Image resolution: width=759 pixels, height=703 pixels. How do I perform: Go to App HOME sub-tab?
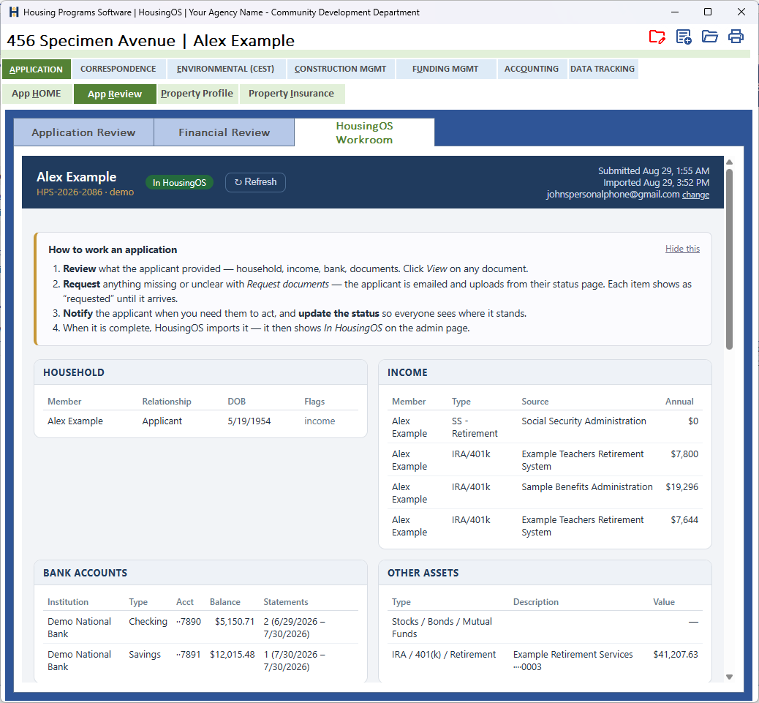click(37, 94)
